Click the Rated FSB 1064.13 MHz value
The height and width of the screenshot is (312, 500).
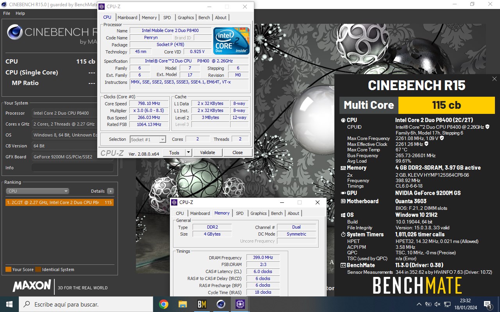click(149, 124)
